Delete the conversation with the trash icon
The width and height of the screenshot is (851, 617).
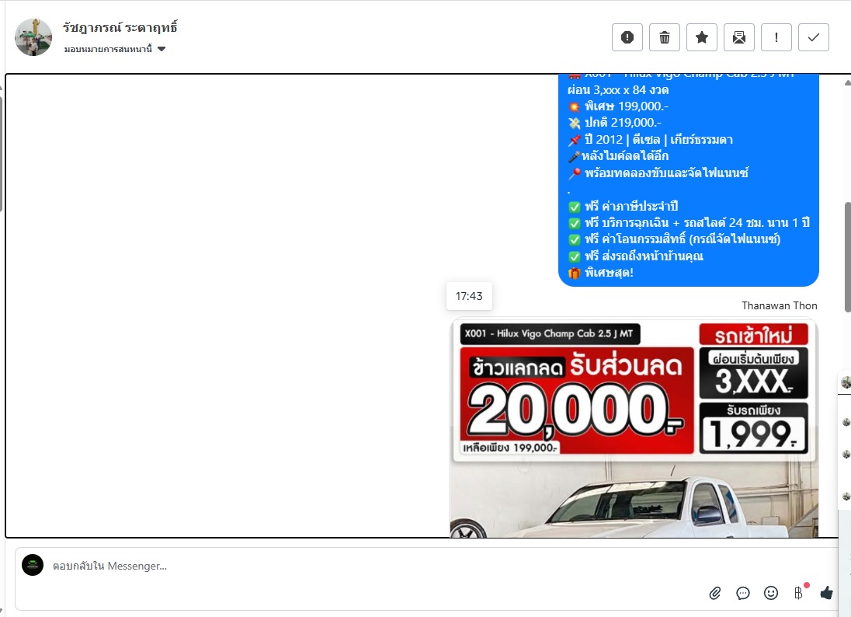click(665, 37)
